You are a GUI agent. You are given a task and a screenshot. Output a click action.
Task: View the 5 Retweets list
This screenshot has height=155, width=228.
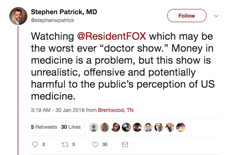[44, 127]
